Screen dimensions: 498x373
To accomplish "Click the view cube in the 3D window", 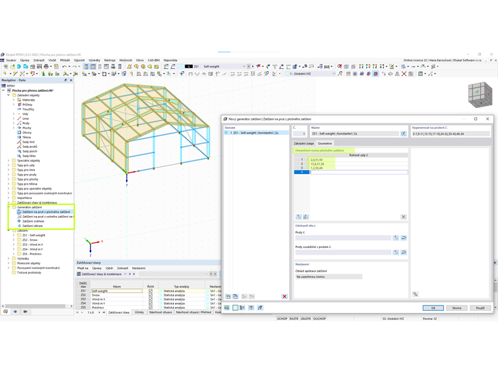I will click(x=480, y=94).
